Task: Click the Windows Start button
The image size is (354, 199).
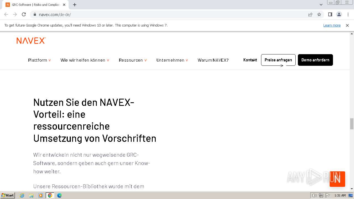Action: [x=7, y=195]
